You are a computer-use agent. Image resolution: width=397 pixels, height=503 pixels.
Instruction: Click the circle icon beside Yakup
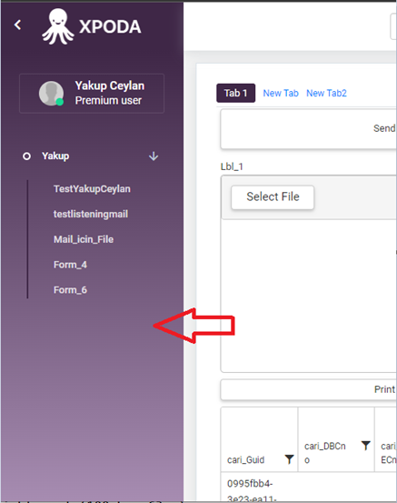pyautogui.click(x=26, y=156)
